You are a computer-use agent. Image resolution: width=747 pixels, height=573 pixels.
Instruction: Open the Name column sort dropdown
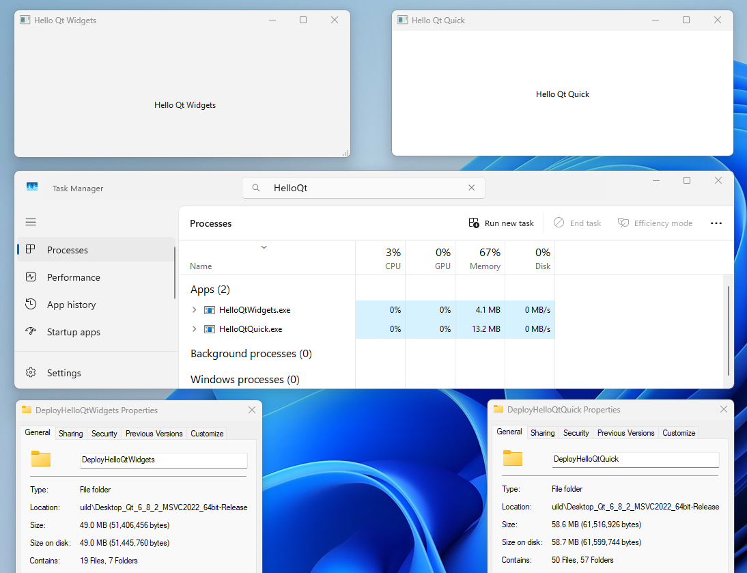pos(264,247)
